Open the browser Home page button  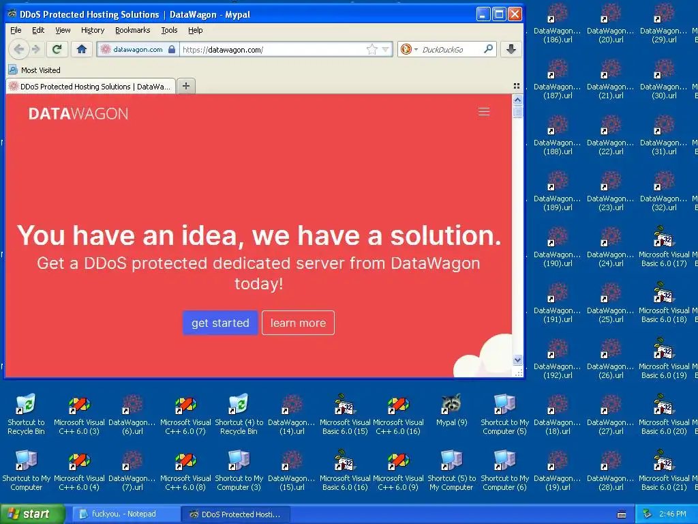[82, 49]
